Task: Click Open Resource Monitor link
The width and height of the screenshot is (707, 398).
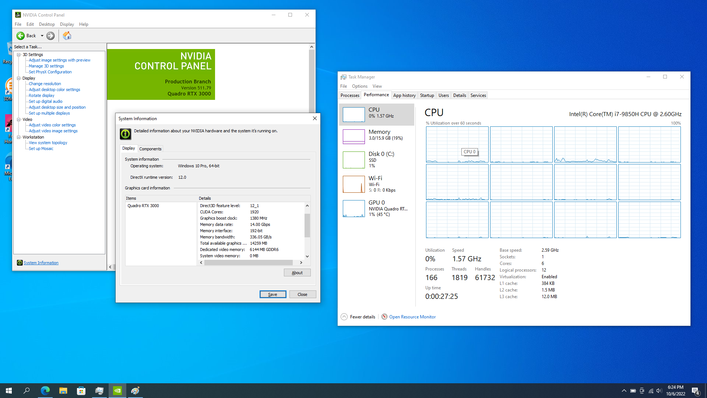Action: coord(412,317)
